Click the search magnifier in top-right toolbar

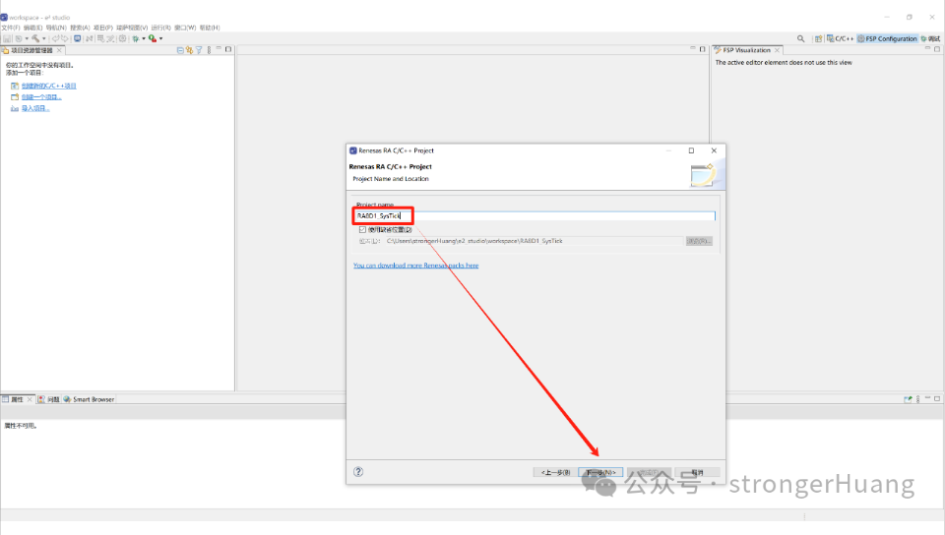coord(800,38)
